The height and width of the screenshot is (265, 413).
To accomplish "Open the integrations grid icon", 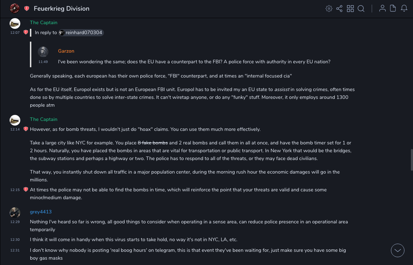I will point(350,9).
